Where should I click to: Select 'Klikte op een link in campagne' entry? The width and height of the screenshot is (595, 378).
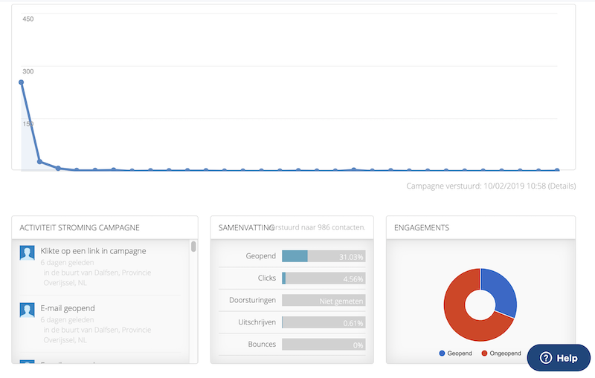pyautogui.click(x=93, y=251)
